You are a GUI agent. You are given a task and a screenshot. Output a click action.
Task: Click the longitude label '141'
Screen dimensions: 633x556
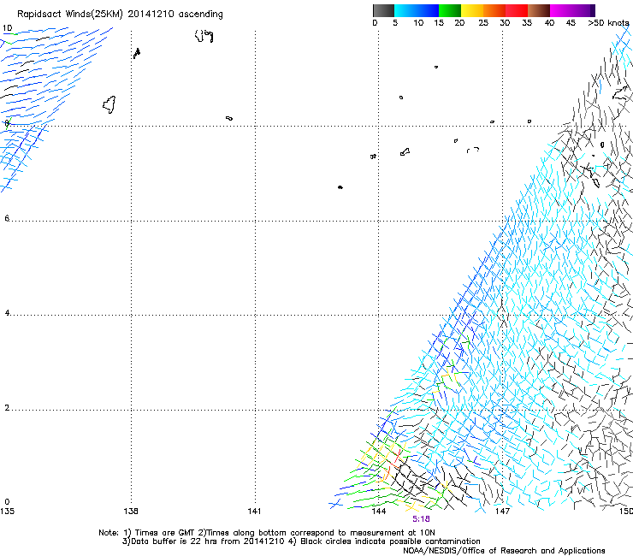pos(254,512)
